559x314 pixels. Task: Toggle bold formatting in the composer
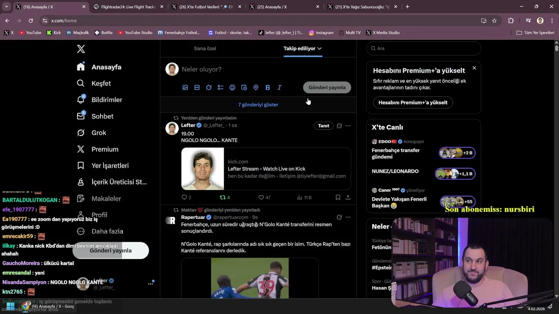coord(268,88)
